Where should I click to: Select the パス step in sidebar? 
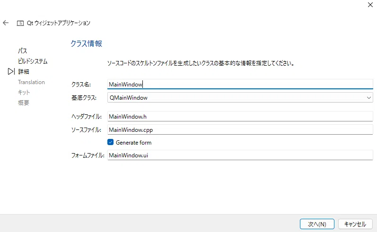point(23,51)
